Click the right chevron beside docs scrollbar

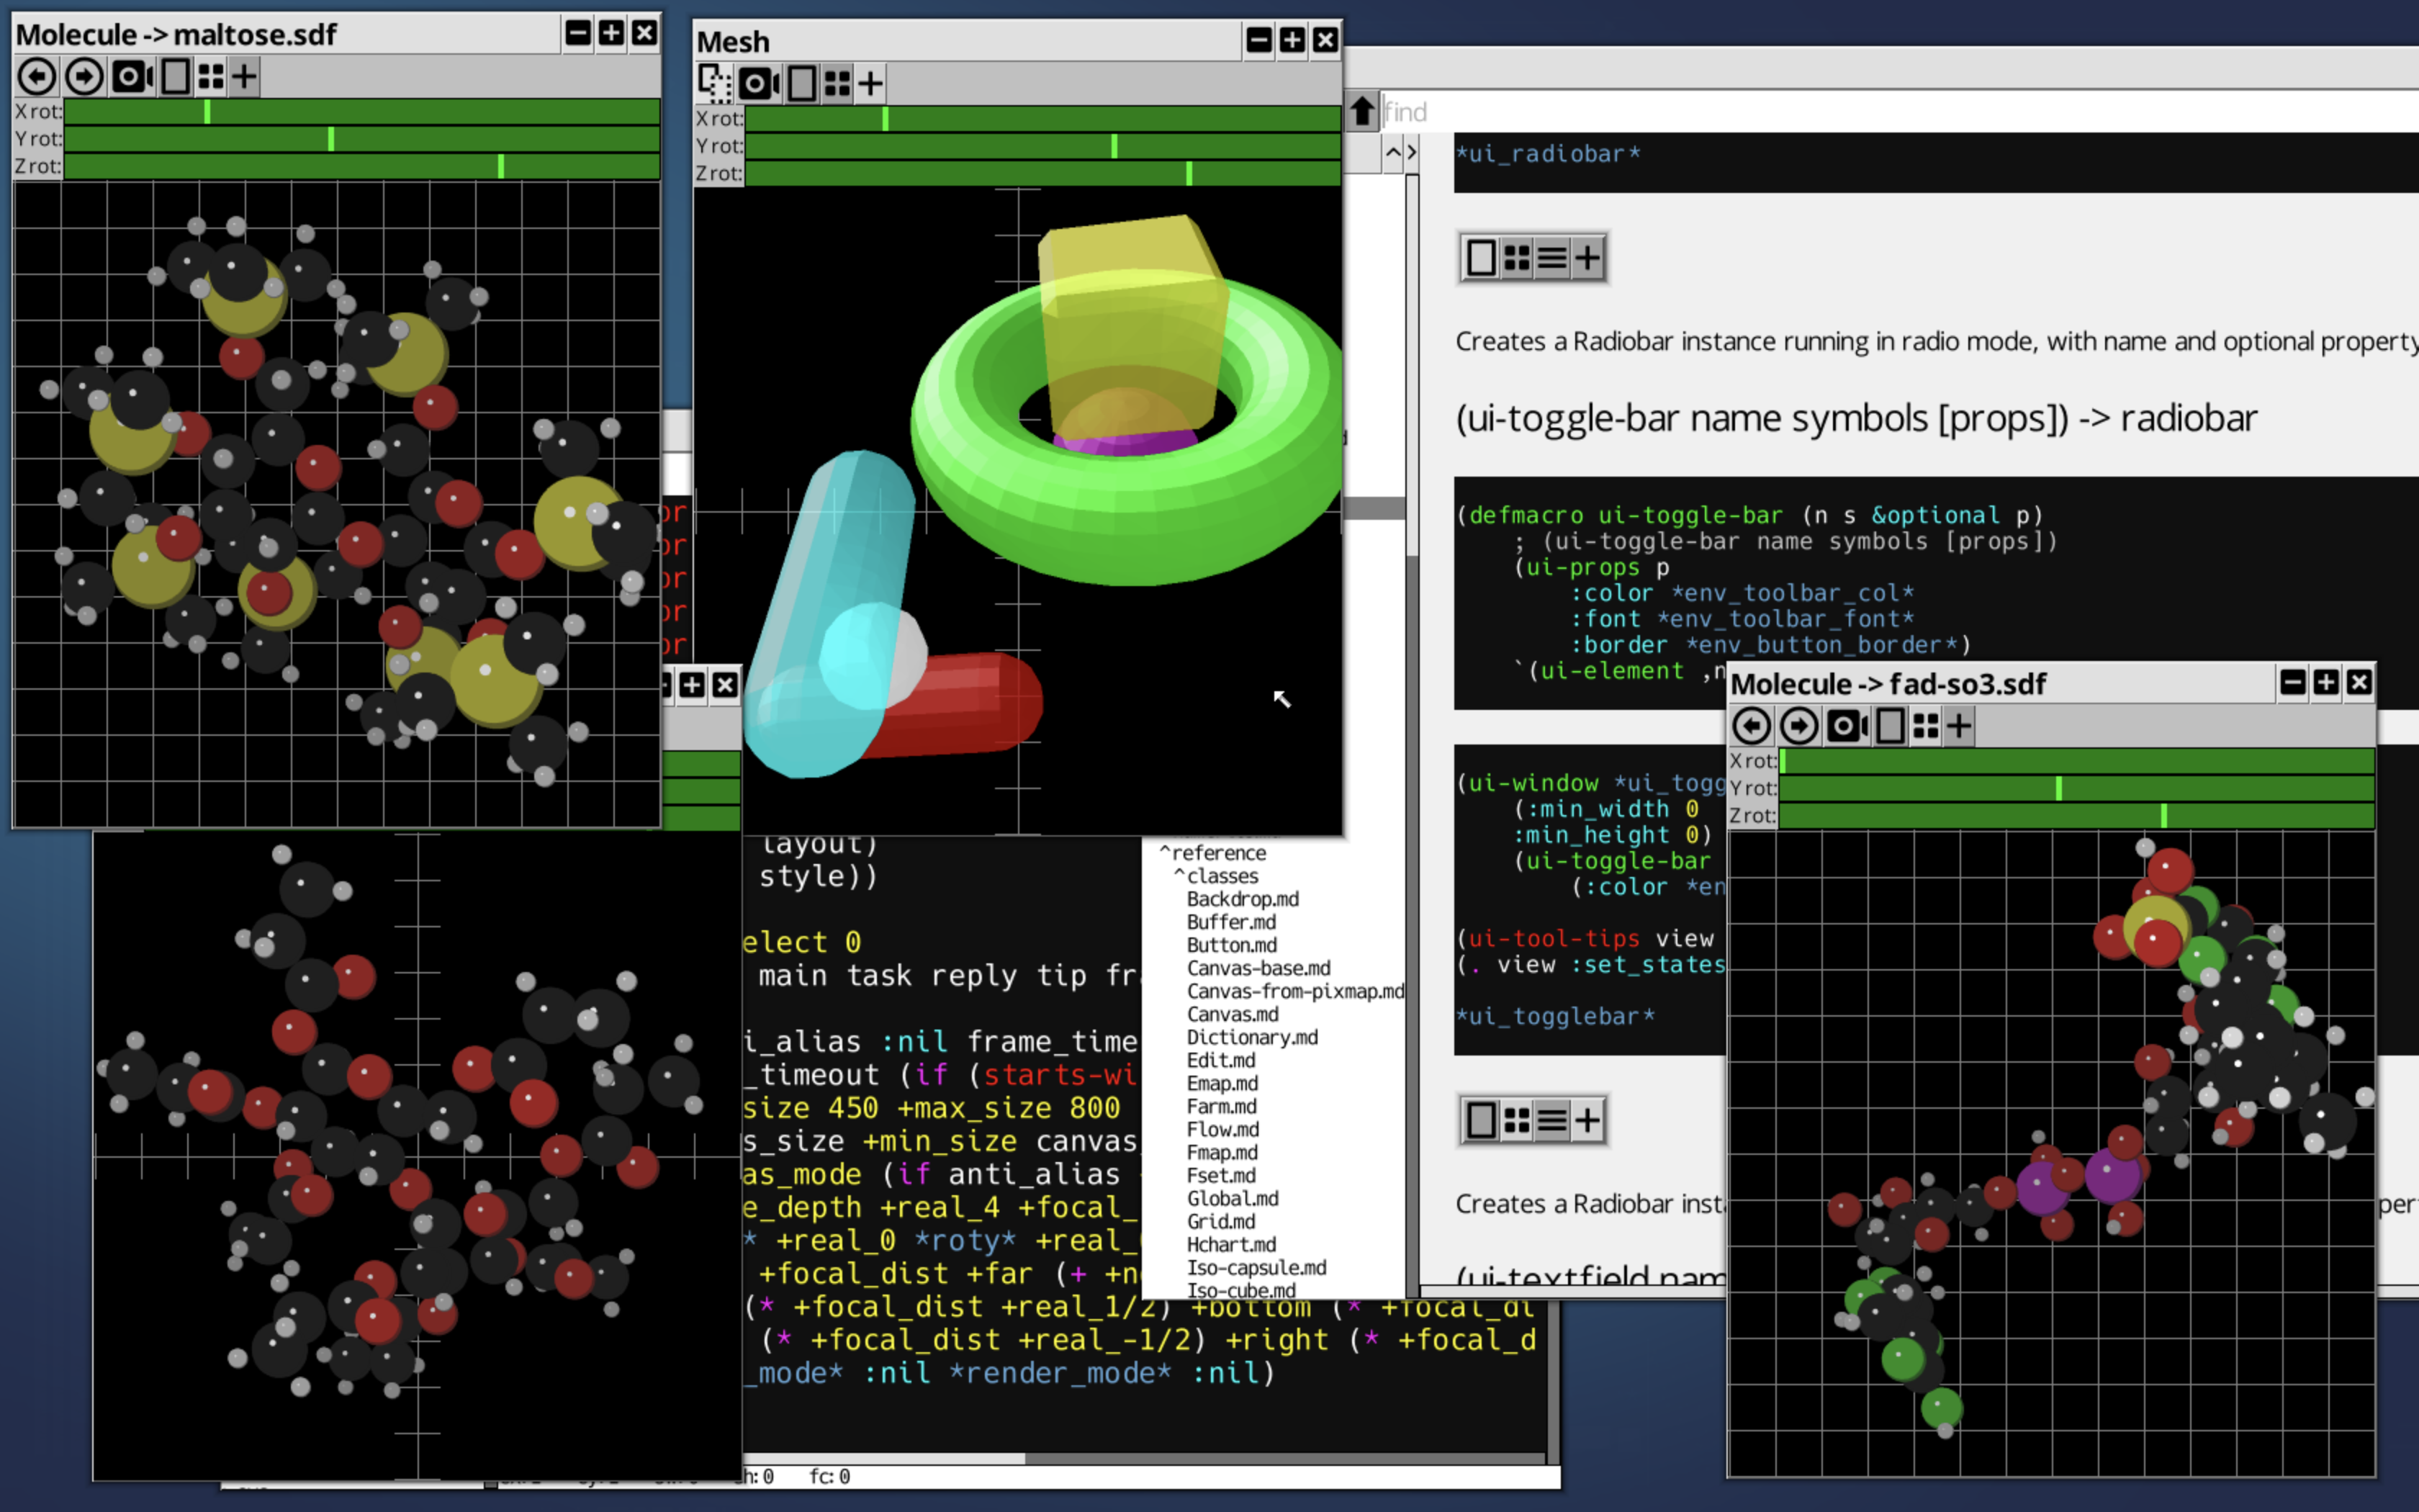click(x=1411, y=153)
